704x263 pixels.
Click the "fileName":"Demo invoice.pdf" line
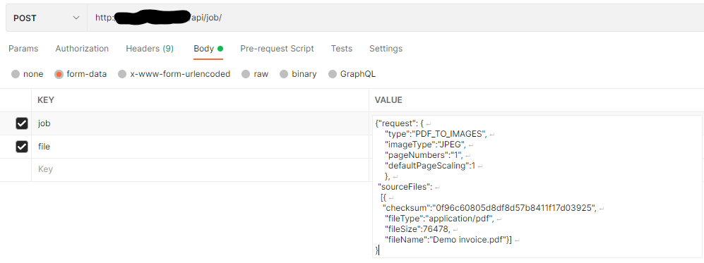(448, 240)
